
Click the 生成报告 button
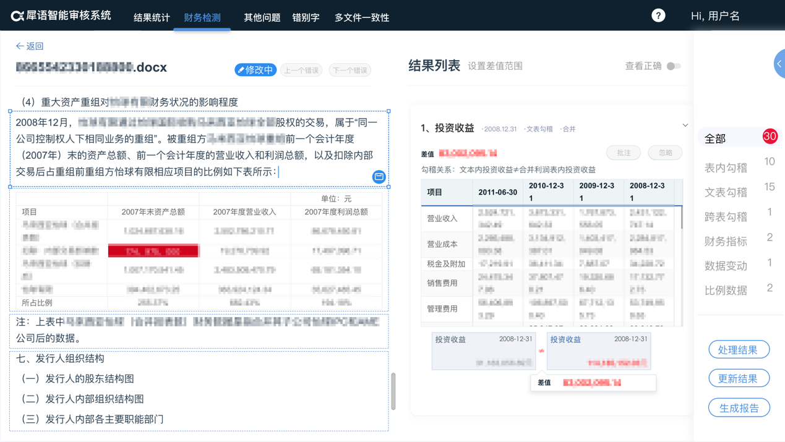coord(739,408)
